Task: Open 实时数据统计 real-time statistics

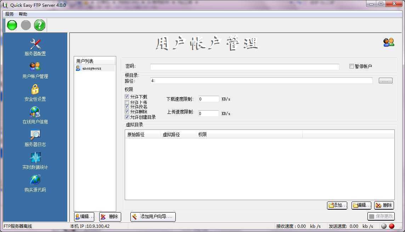Action: pyautogui.click(x=35, y=161)
